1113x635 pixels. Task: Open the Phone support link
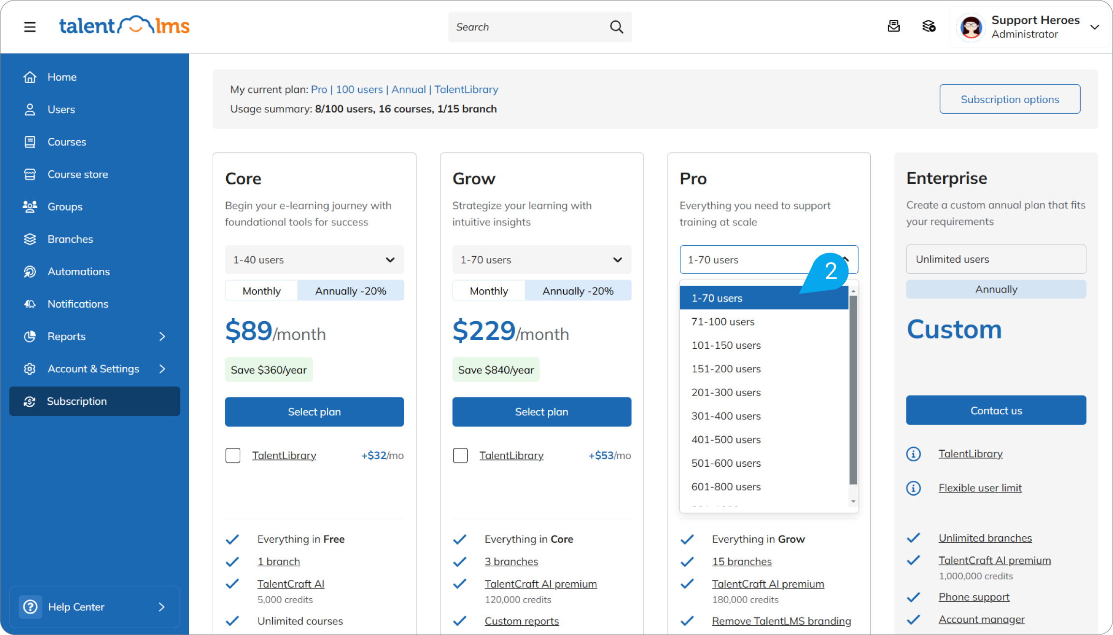pos(974,597)
